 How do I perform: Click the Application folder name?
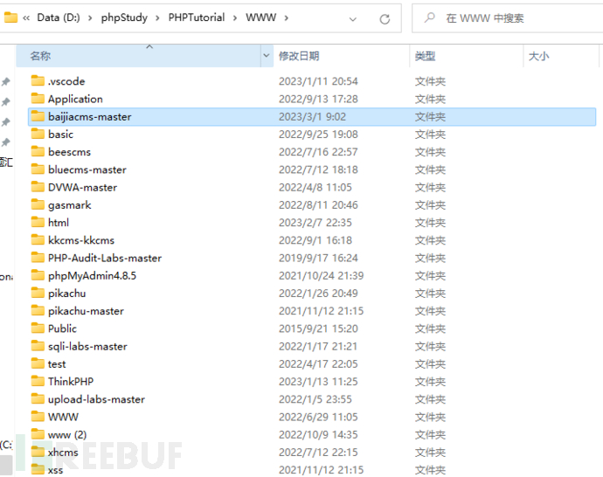[x=75, y=100]
